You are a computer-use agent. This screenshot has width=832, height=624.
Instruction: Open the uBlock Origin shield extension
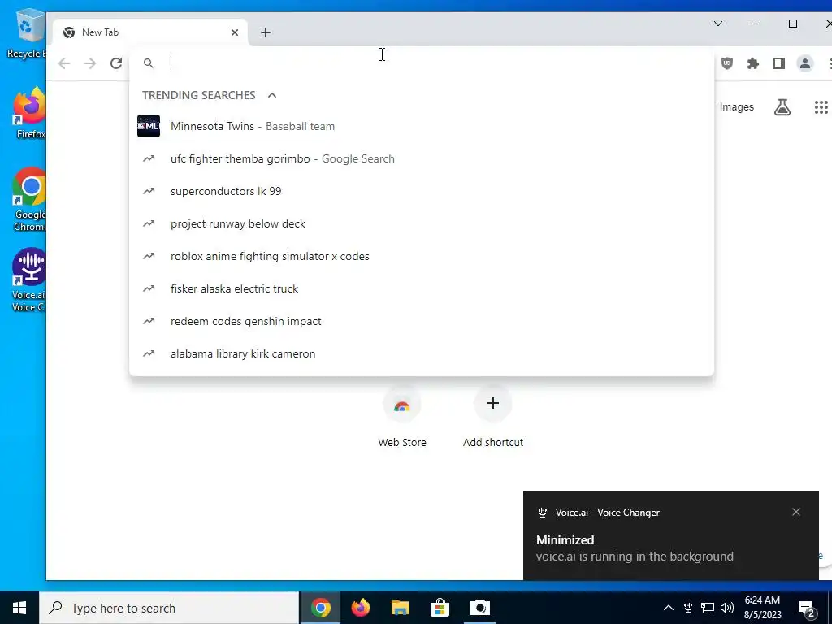click(x=727, y=63)
